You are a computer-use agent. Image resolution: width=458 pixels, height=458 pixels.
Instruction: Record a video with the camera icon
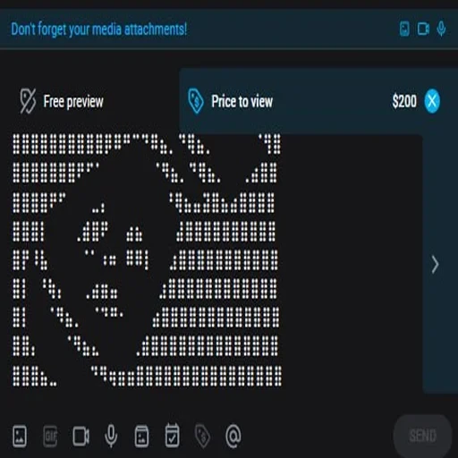coord(81,437)
